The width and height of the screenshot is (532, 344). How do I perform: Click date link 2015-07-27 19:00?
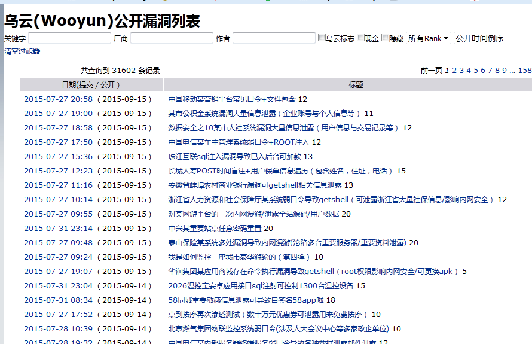(x=59, y=114)
